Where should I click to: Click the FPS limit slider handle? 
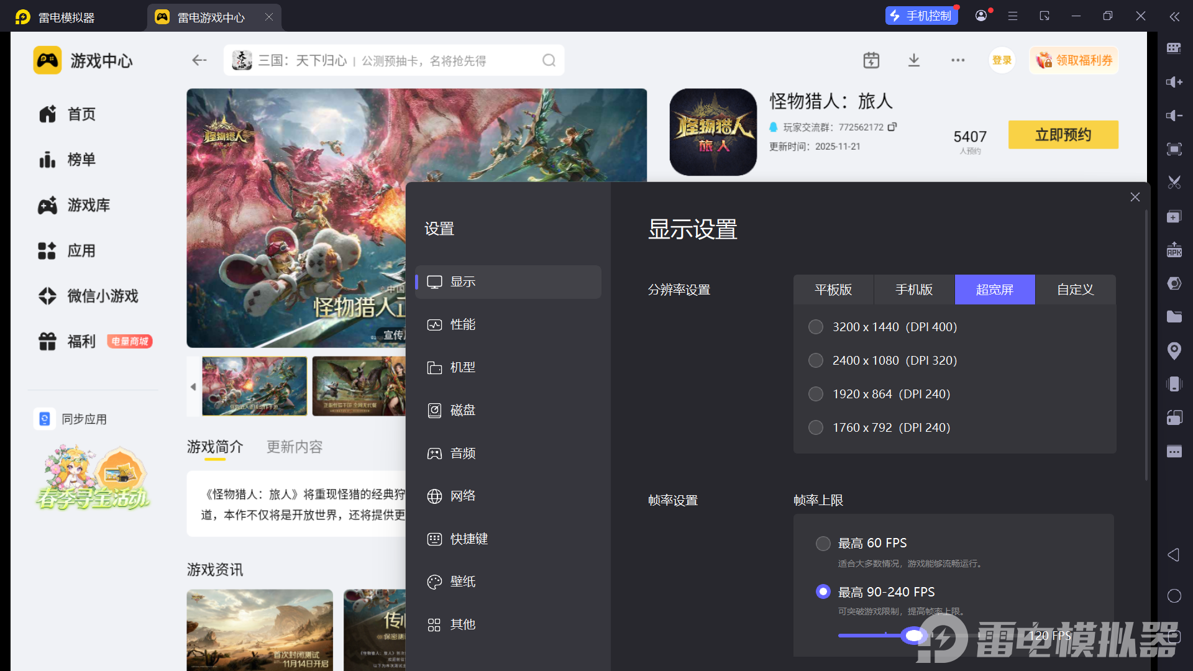pos(914,636)
